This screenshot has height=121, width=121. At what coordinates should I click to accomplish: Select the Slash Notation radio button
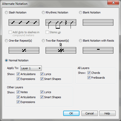click(6, 12)
